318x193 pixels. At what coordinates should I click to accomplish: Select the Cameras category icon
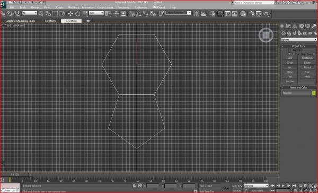tap(299, 33)
